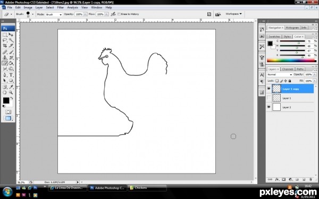Image resolution: width=319 pixels, height=199 pixels.
Task: Open layer Opacity arrow in Layers panel
Action: click(315, 74)
